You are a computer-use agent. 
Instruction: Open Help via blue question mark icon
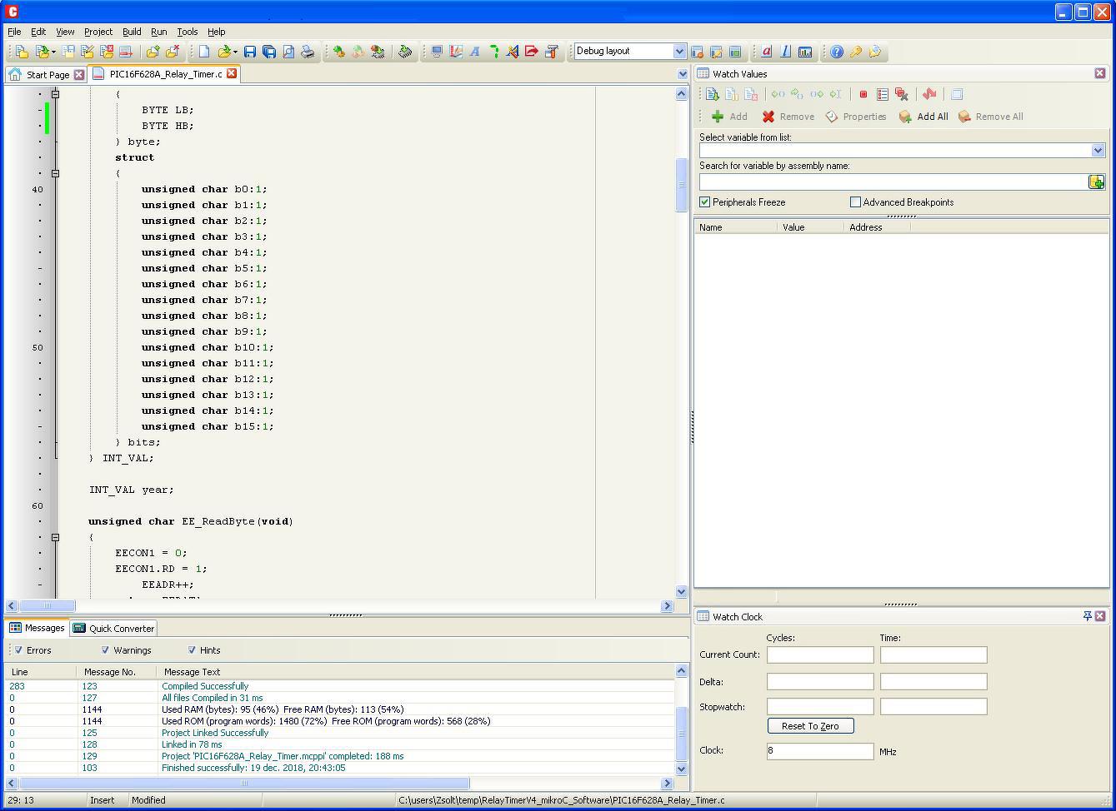tap(837, 52)
